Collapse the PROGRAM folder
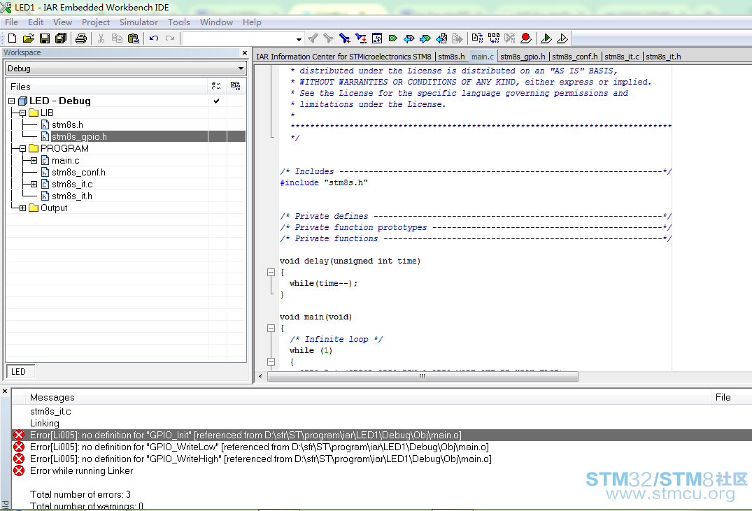Image resolution: width=752 pixels, height=511 pixels. click(22, 149)
